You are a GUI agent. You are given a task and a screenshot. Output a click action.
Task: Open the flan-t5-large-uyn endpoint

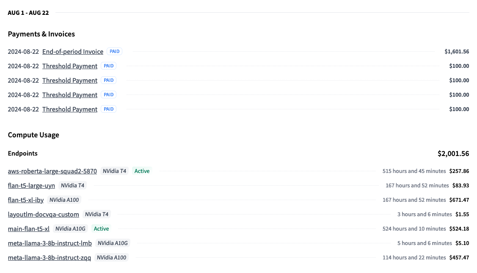click(x=31, y=186)
